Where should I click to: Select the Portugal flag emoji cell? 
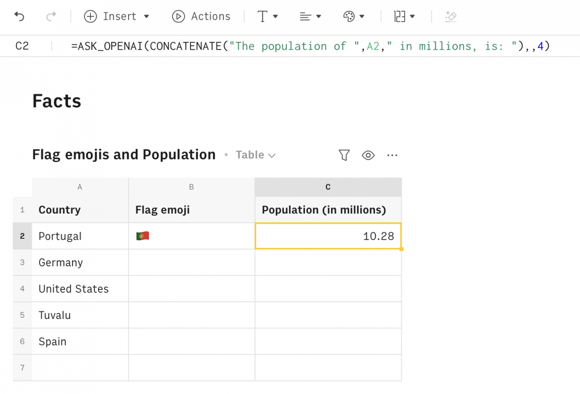coord(191,236)
